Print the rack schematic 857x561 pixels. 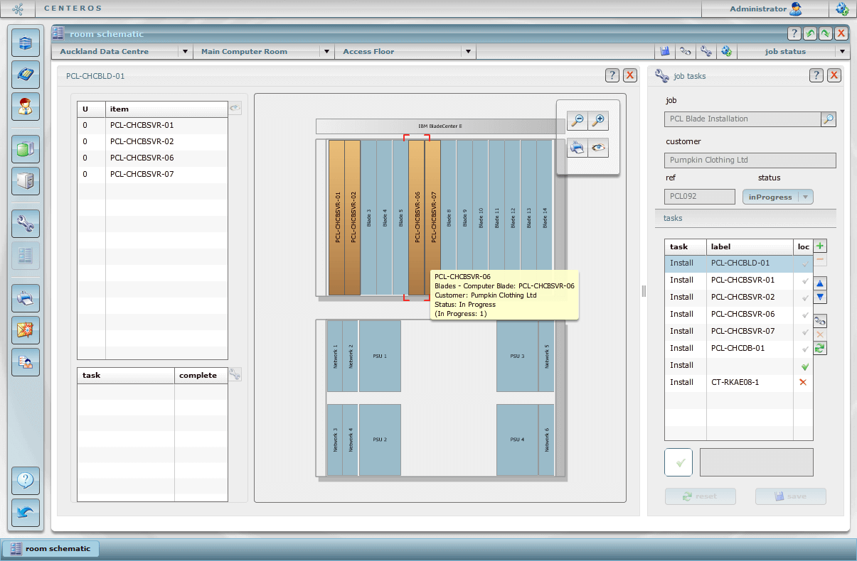point(577,148)
